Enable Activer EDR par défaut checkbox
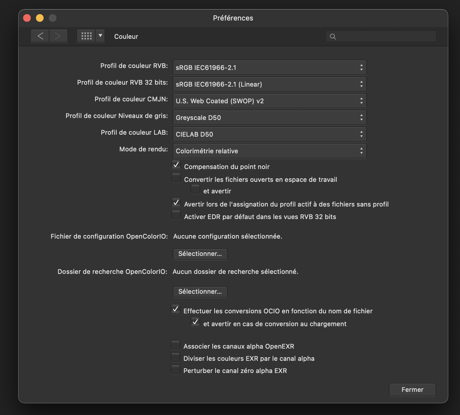 pyautogui.click(x=176, y=215)
